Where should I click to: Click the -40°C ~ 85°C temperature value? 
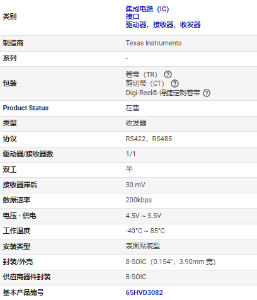(x=145, y=231)
